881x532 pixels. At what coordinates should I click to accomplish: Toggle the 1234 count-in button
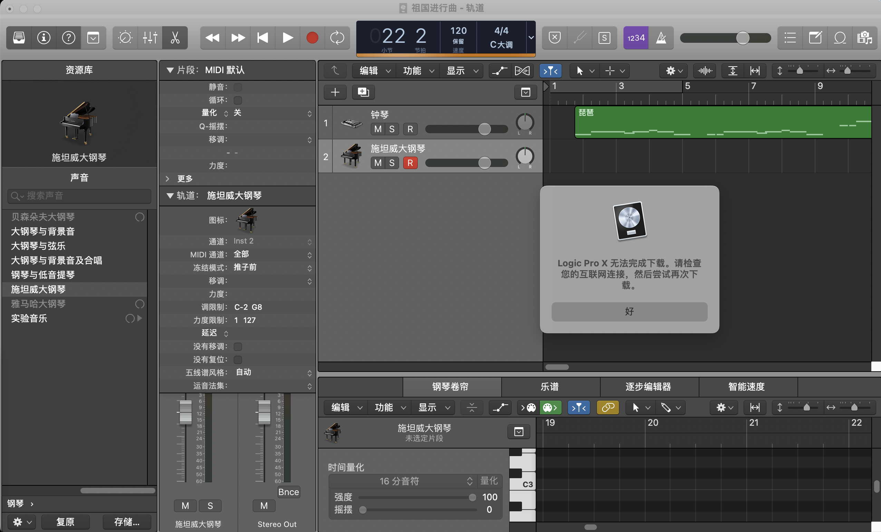(x=636, y=38)
